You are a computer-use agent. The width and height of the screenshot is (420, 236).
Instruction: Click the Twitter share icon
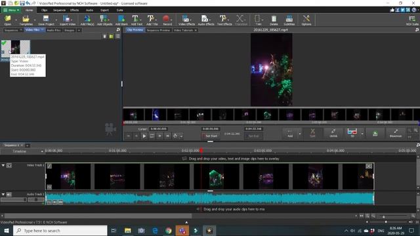coord(402,10)
